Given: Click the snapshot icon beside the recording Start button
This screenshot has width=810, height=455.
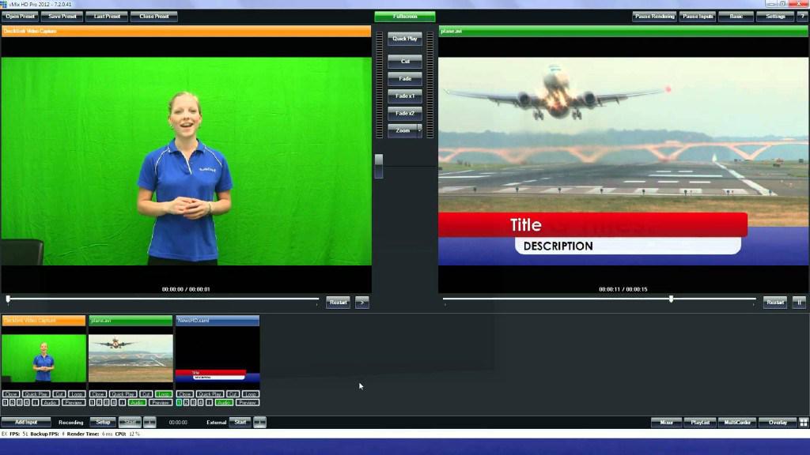Looking at the screenshot, I should pyautogui.click(x=150, y=422).
